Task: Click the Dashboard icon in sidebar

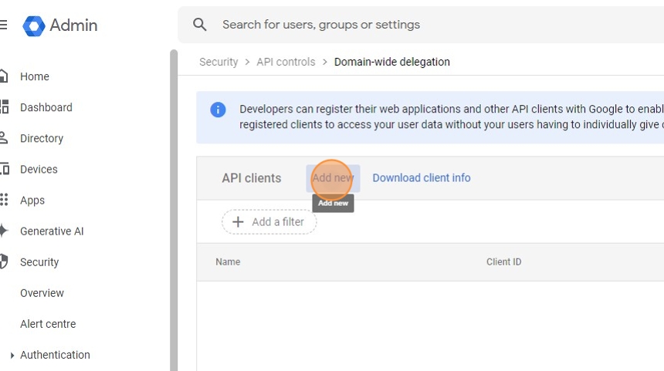Action: (x=4, y=107)
